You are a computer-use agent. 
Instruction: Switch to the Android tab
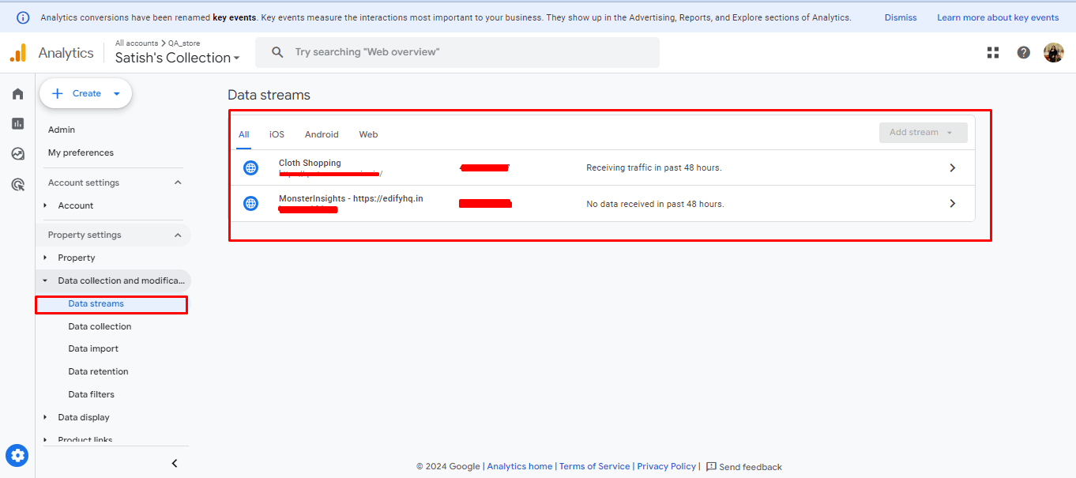click(x=322, y=134)
